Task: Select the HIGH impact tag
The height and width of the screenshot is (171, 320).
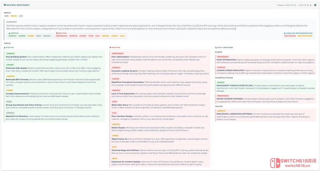Action: coord(7,16)
